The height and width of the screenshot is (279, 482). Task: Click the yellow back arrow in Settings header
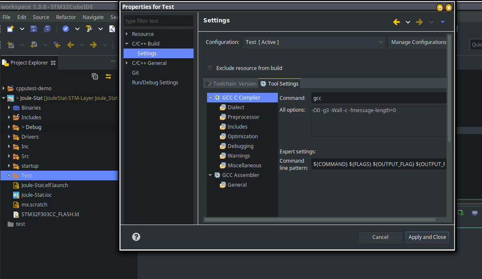[397, 22]
